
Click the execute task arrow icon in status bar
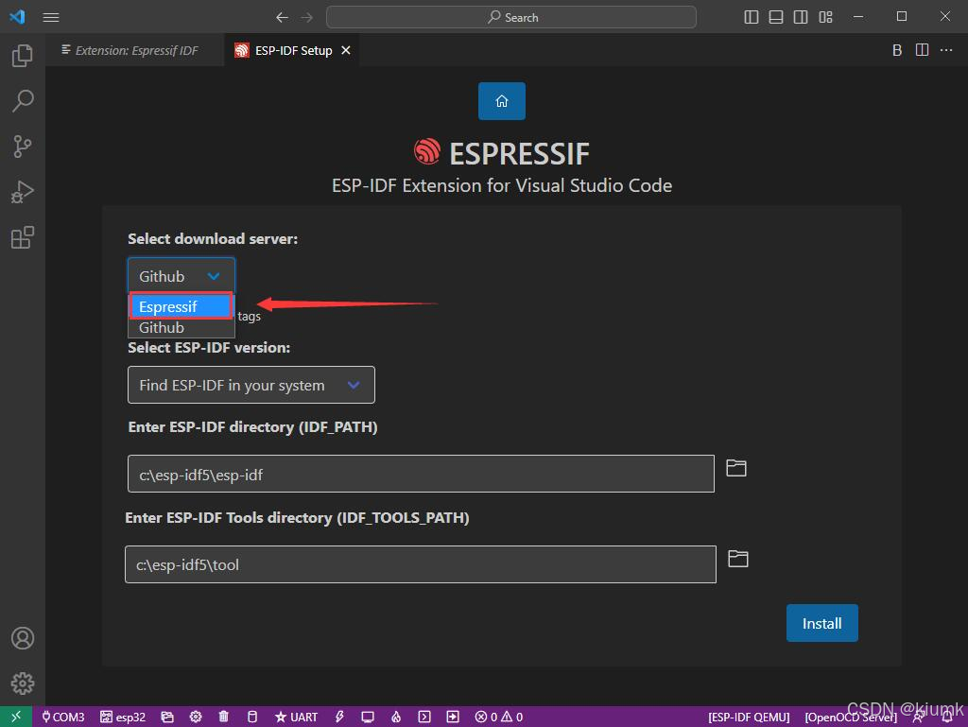coord(453,717)
